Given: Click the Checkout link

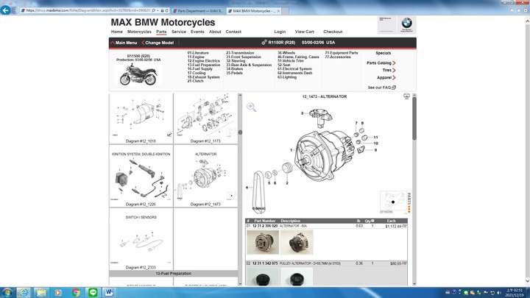Looking at the screenshot, I should coord(333,32).
